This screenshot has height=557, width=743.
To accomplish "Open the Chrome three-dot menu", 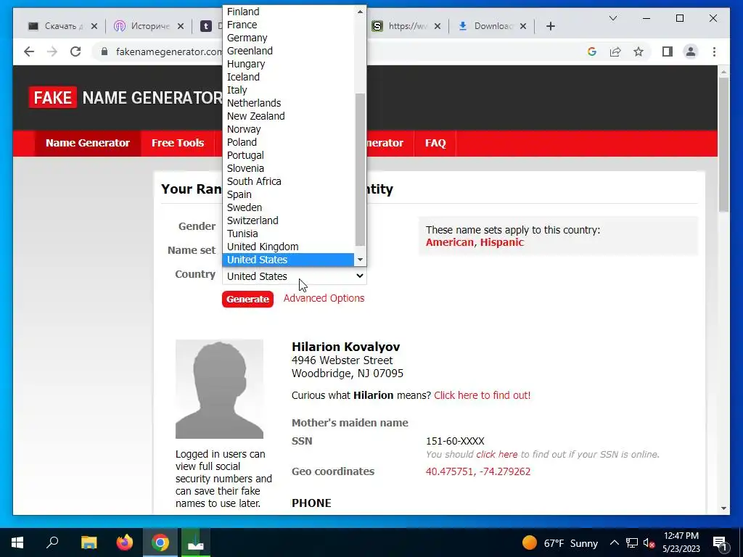I will (x=714, y=51).
